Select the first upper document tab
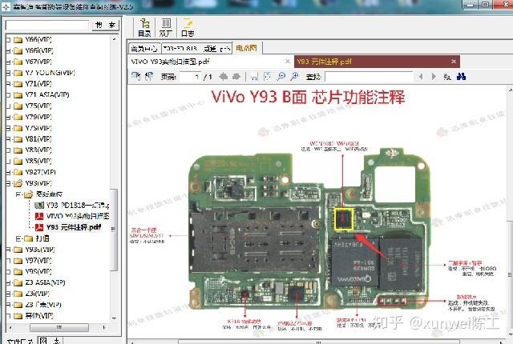The height and width of the screenshot is (344, 513). [x=144, y=49]
